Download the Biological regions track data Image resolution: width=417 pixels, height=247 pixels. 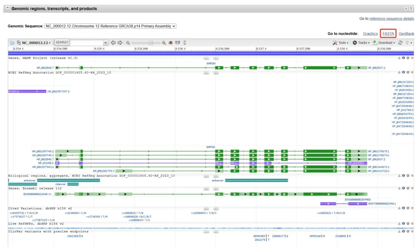click(399, 176)
